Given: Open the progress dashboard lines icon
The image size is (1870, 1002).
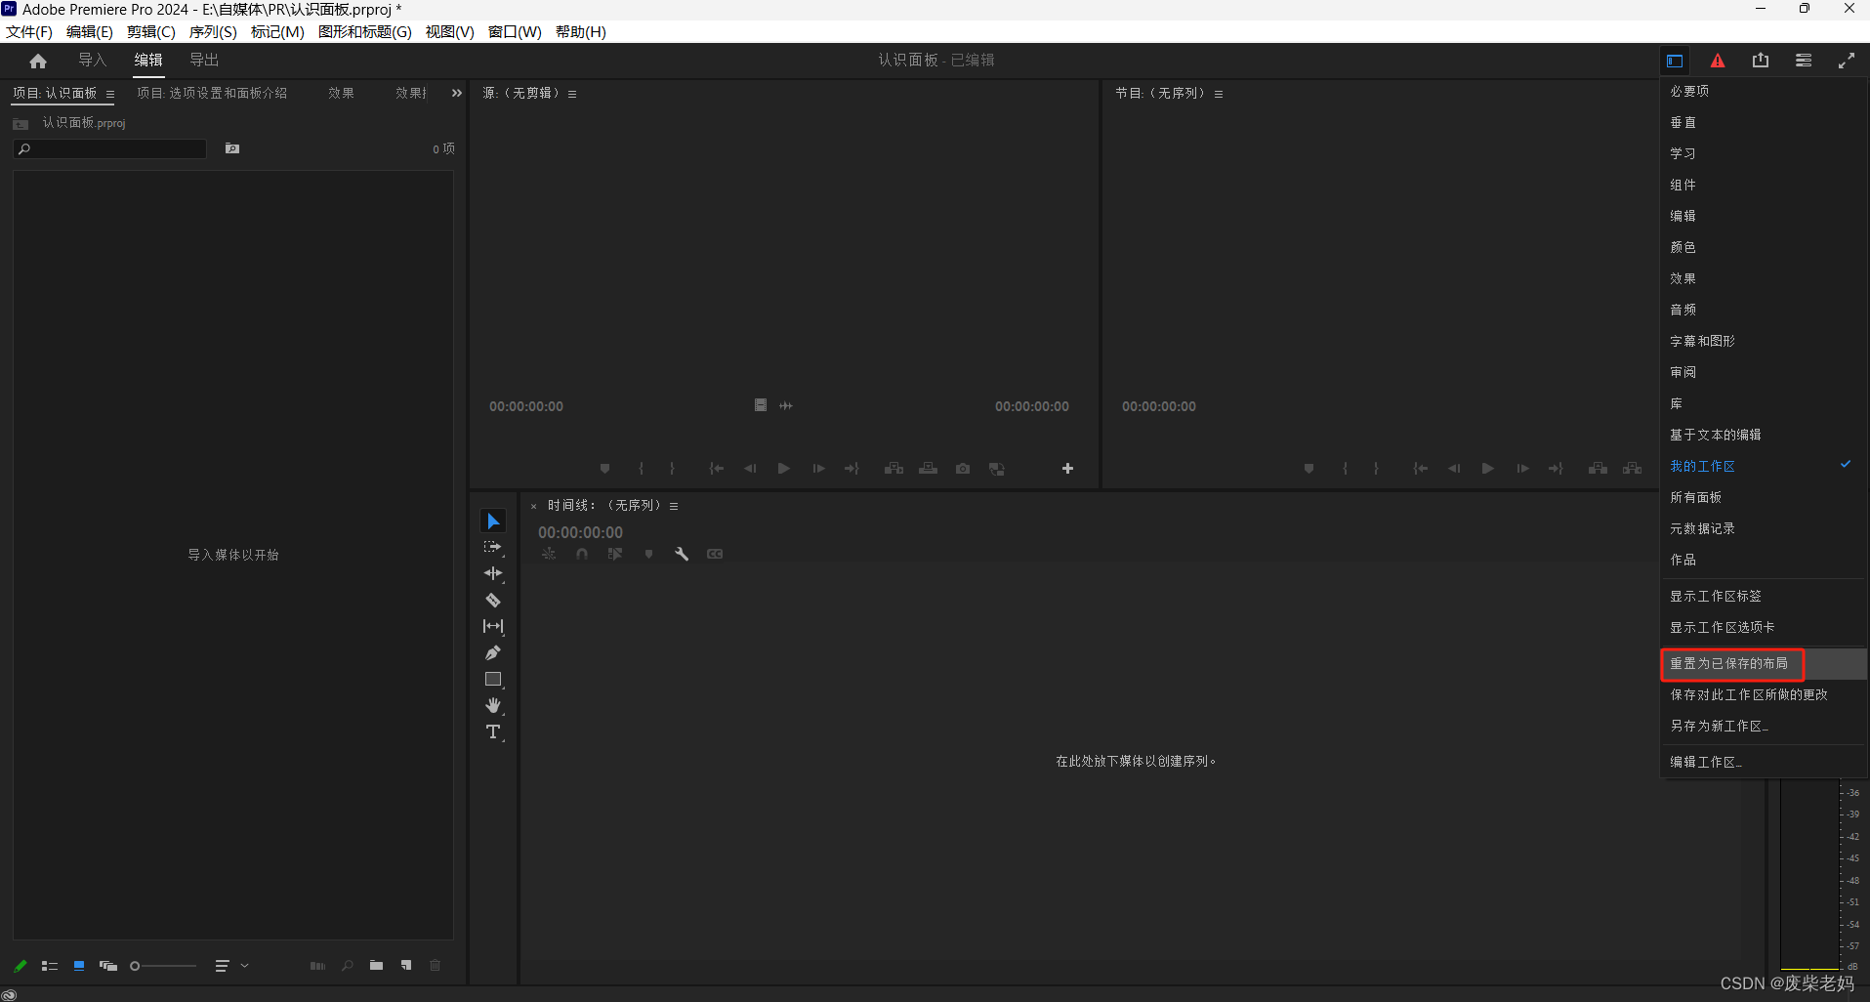Looking at the screenshot, I should (x=1804, y=61).
